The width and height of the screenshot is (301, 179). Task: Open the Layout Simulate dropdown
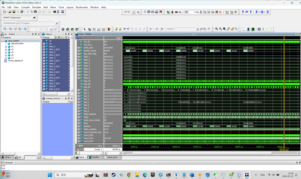[34, 18]
